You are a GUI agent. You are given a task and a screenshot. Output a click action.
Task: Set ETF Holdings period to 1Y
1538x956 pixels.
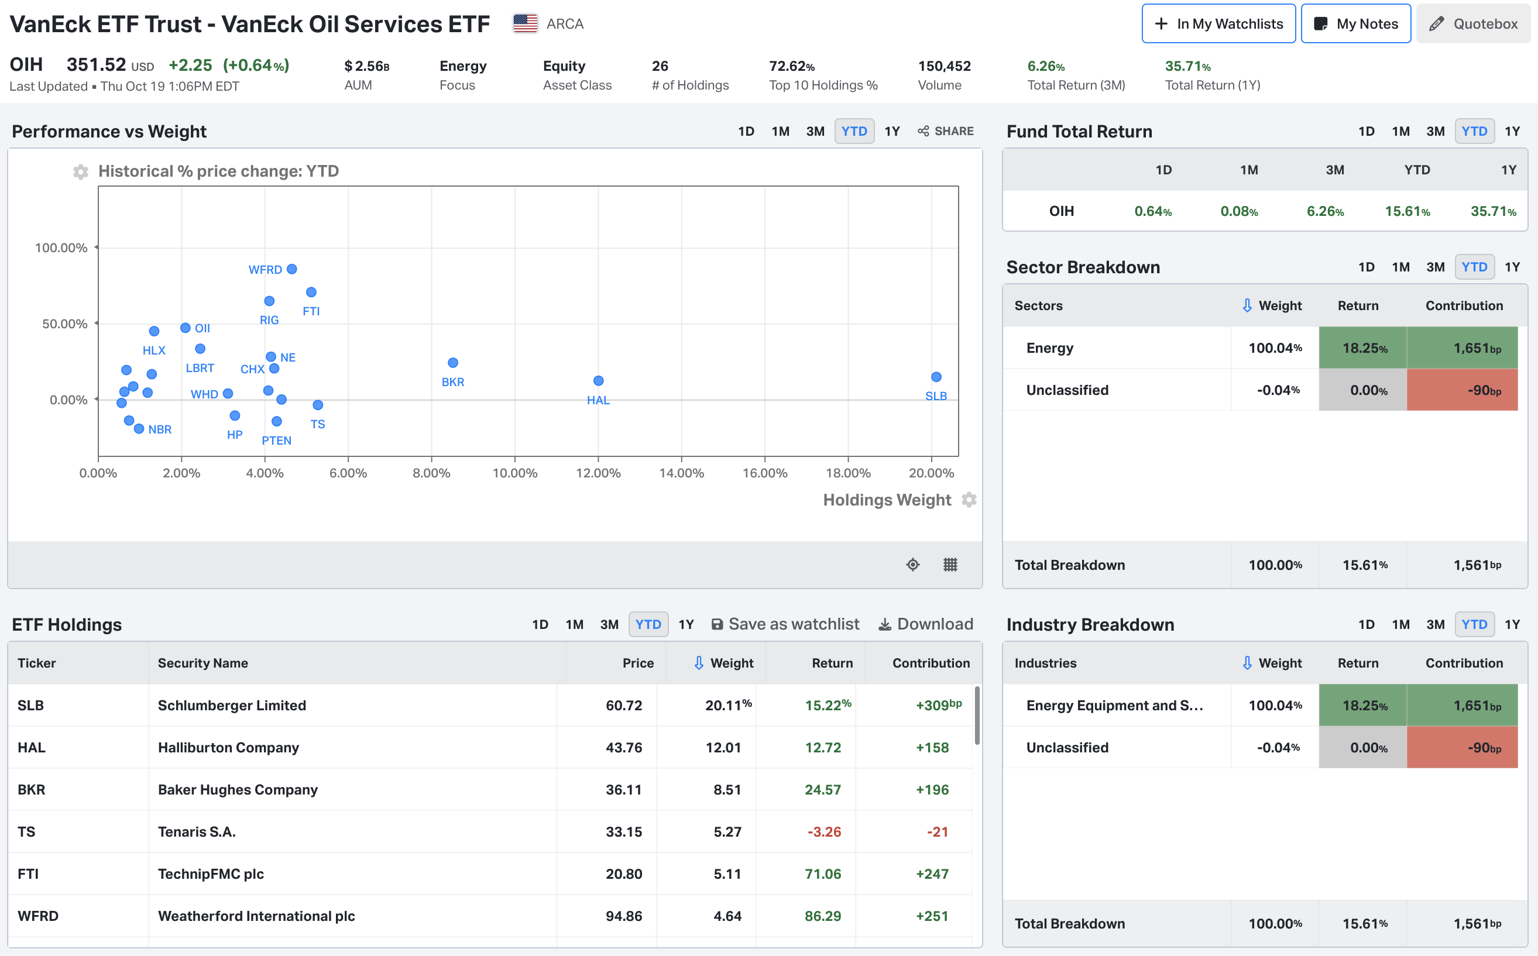coord(686,624)
